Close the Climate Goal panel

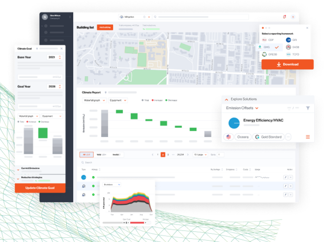click(x=62, y=49)
